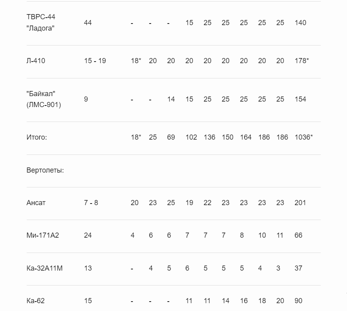This screenshot has height=311, width=347.
Task: Select the Л-410 row name
Action: [x=36, y=61]
